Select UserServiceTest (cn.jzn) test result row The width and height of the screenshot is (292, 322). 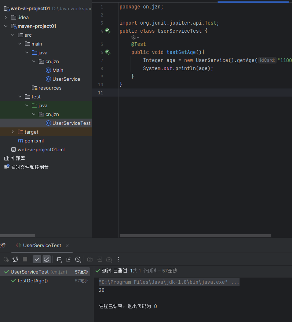(45, 272)
